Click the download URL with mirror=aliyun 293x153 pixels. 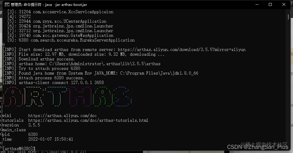click(x=182, y=50)
